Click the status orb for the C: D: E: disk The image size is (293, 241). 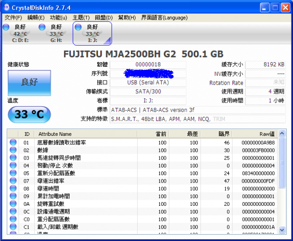pos(6,27)
